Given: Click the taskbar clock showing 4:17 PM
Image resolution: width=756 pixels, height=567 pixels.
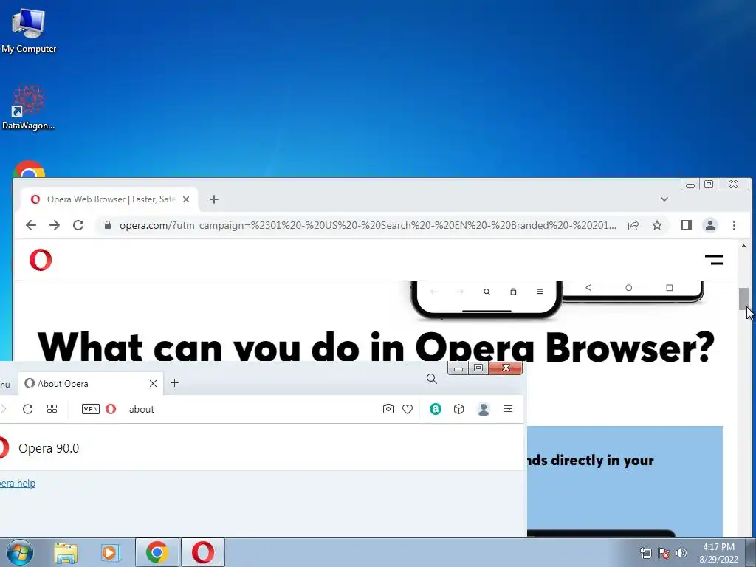Looking at the screenshot, I should click(x=718, y=553).
